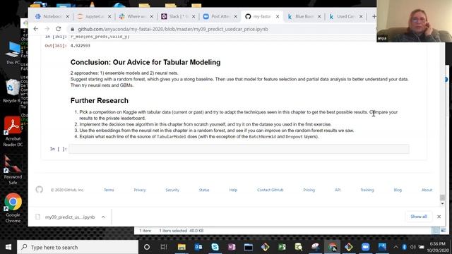The height and width of the screenshot is (254, 452).
Task: Open the About footer link
Action: click(x=427, y=190)
